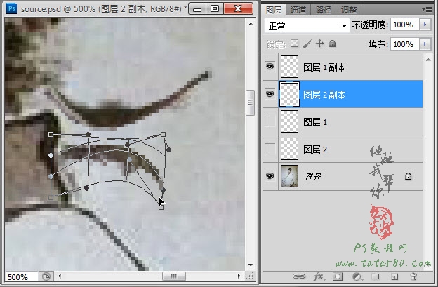The width and height of the screenshot is (438, 287).
Task: Click 图层 1 副本 thumbnail
Action: pyautogui.click(x=289, y=67)
